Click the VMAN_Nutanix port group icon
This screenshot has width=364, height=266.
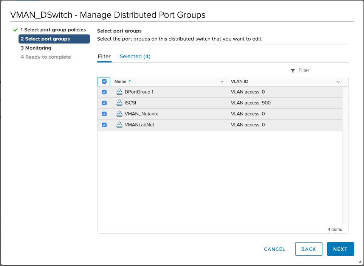pyautogui.click(x=119, y=114)
